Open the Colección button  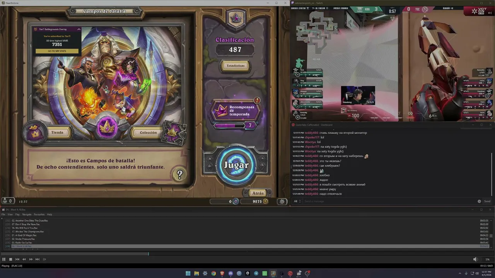(x=148, y=132)
